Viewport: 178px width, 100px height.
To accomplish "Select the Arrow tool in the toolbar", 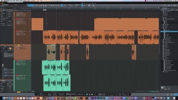I will (30, 5).
